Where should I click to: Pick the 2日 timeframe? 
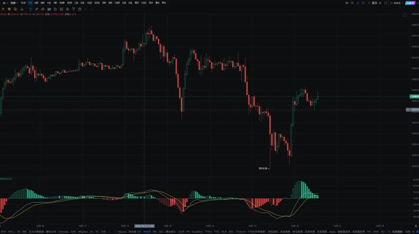coord(124,3)
